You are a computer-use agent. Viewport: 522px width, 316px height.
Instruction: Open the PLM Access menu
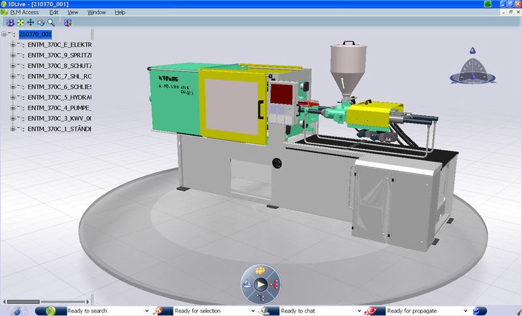tap(24, 12)
